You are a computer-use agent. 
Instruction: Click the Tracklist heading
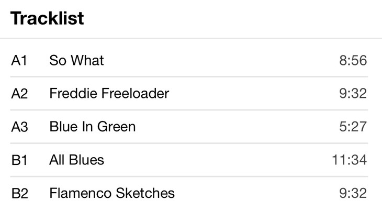47,18
